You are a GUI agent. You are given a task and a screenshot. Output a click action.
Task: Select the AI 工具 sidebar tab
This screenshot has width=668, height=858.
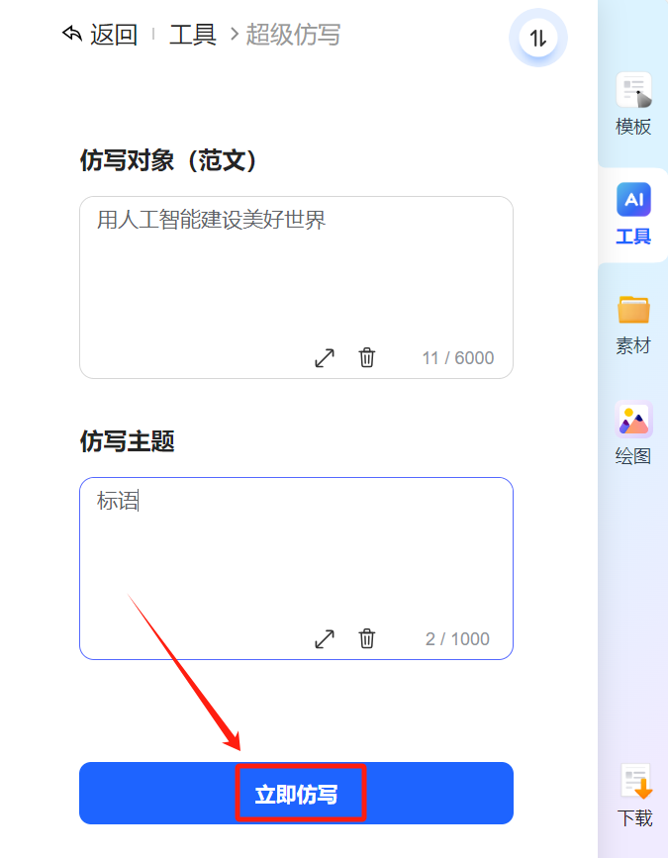[x=633, y=214]
